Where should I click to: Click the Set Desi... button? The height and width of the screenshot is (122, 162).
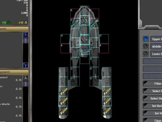[152, 106]
